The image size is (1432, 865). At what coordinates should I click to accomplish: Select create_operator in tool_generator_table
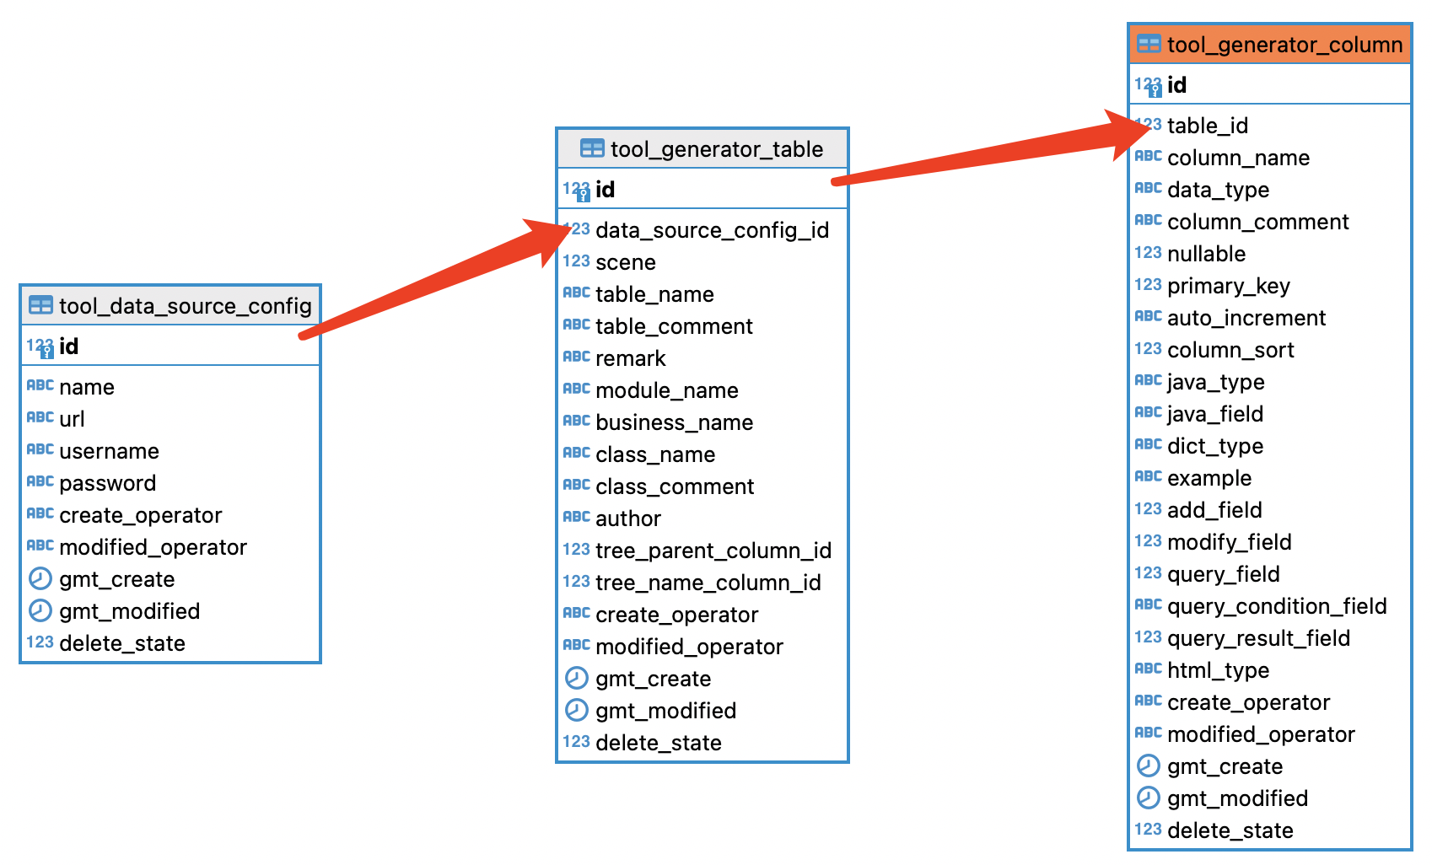pyautogui.click(x=677, y=615)
